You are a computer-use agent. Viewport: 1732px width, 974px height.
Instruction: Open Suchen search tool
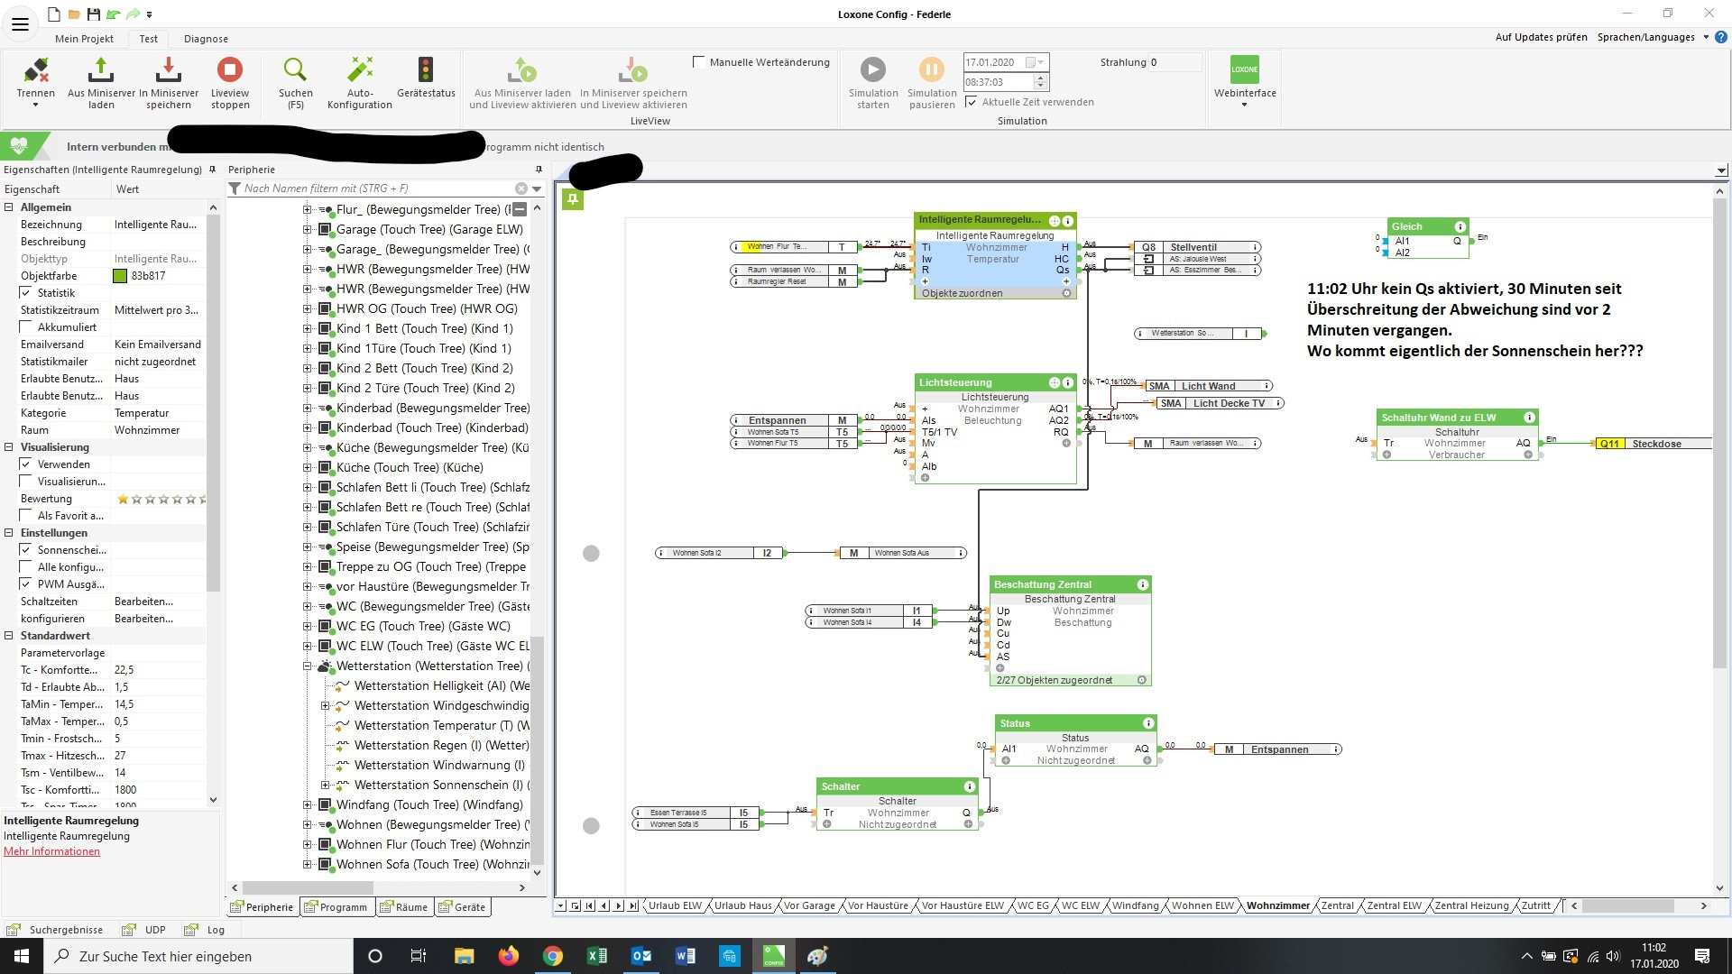pos(295,70)
